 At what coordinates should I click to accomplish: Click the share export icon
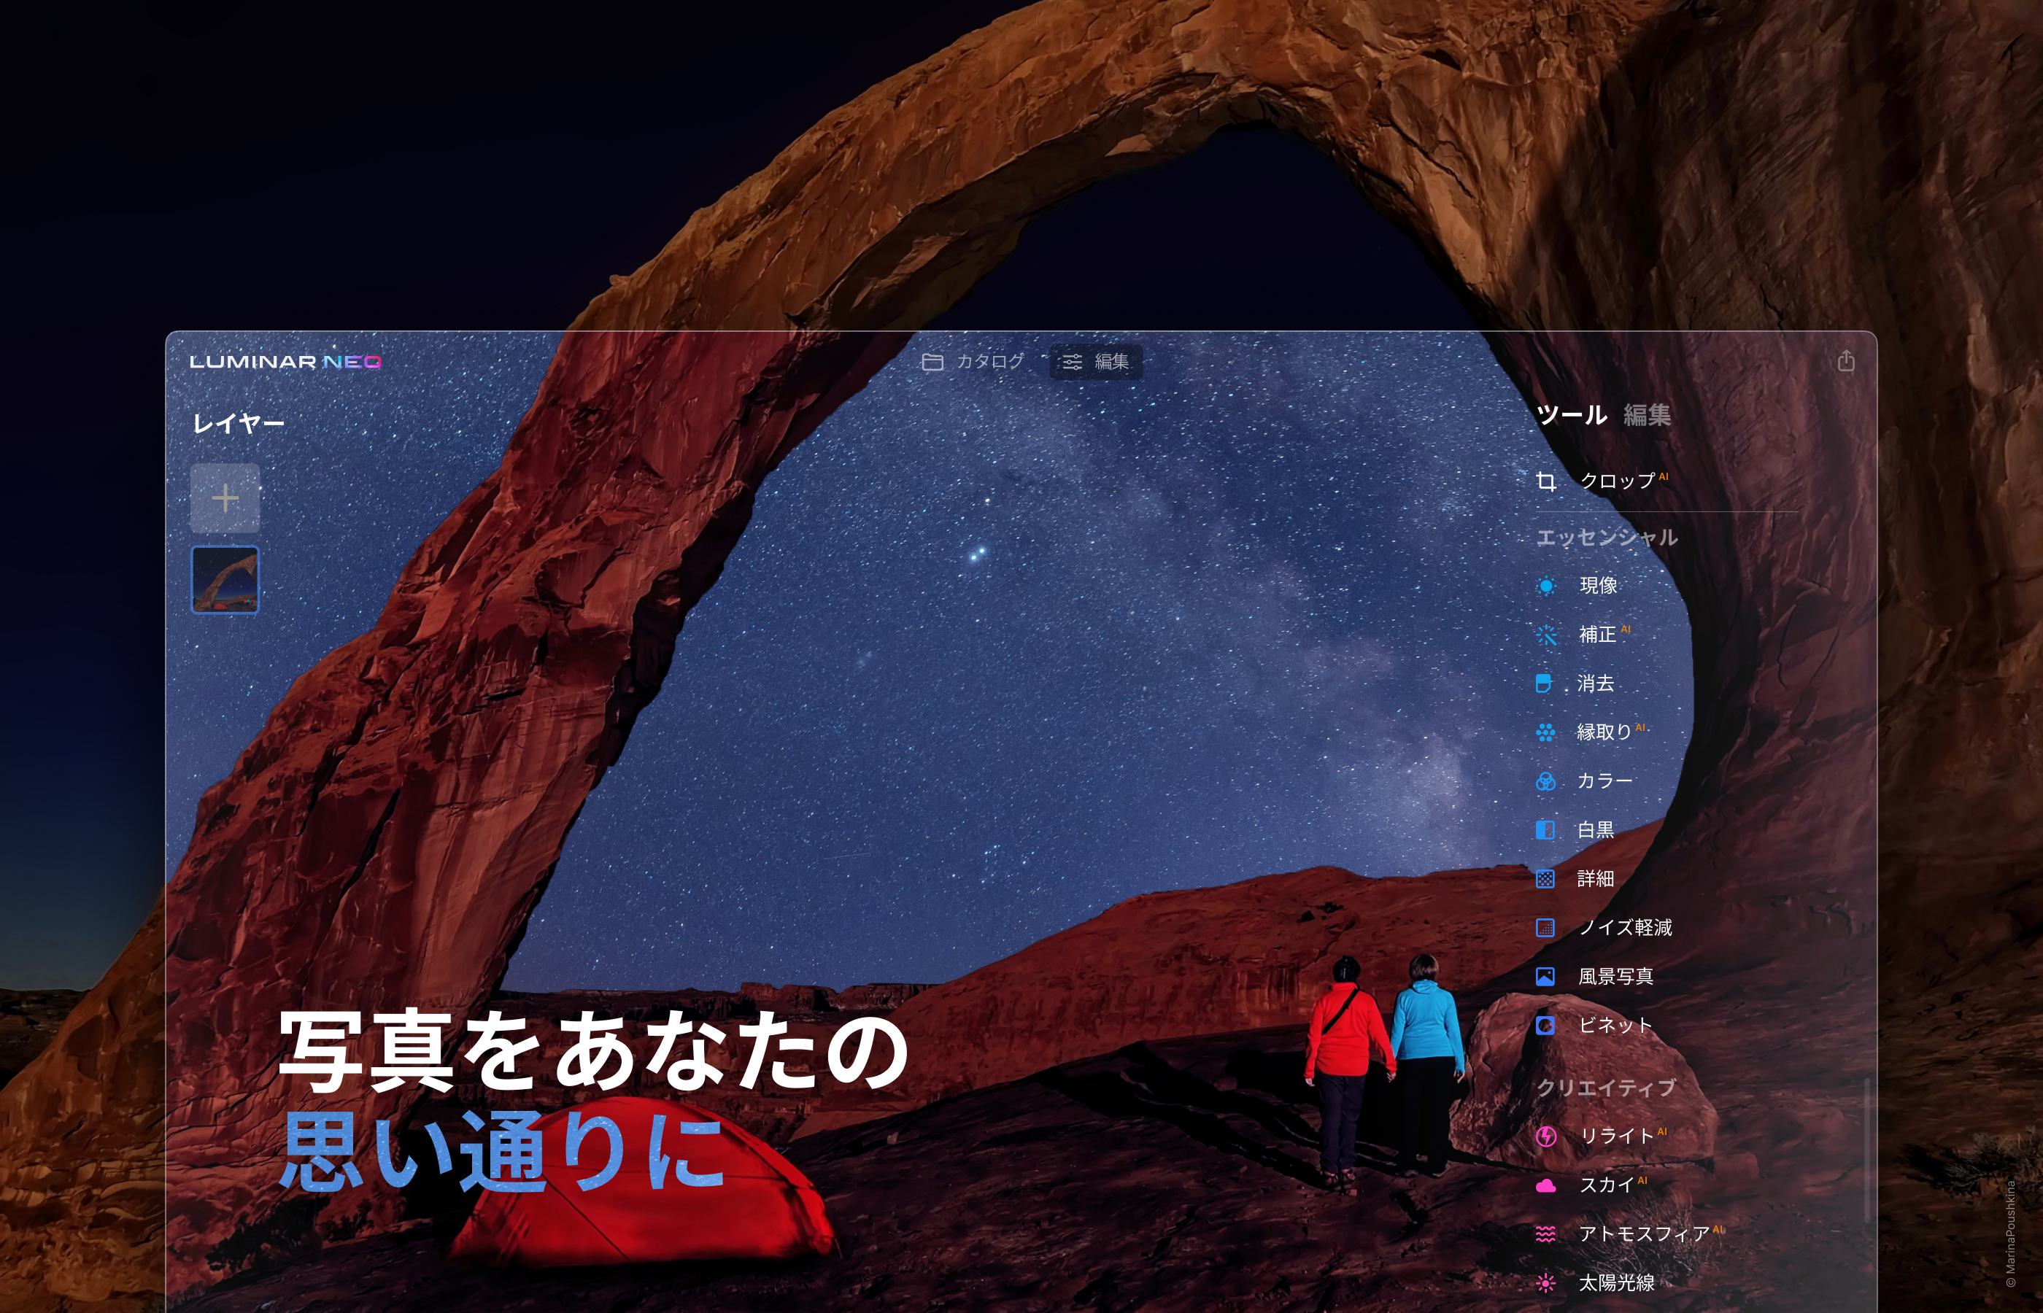coord(1846,360)
